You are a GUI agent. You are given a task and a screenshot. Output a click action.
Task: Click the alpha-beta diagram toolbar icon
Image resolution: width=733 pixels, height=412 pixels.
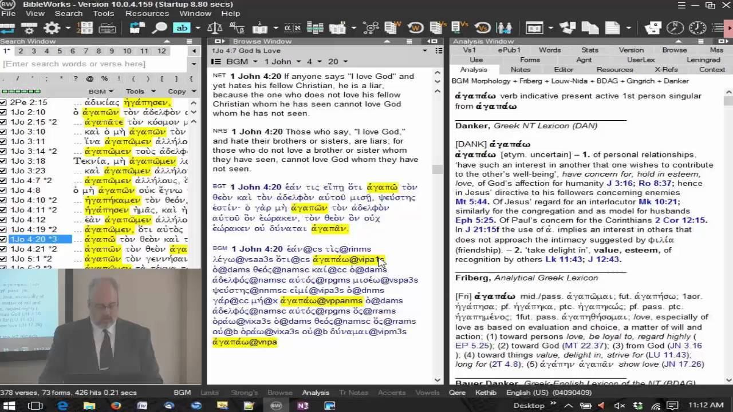pos(237,27)
